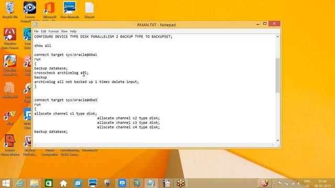
Task: Click the 'allocate channel c2 type disk;' line
Action: (128, 118)
